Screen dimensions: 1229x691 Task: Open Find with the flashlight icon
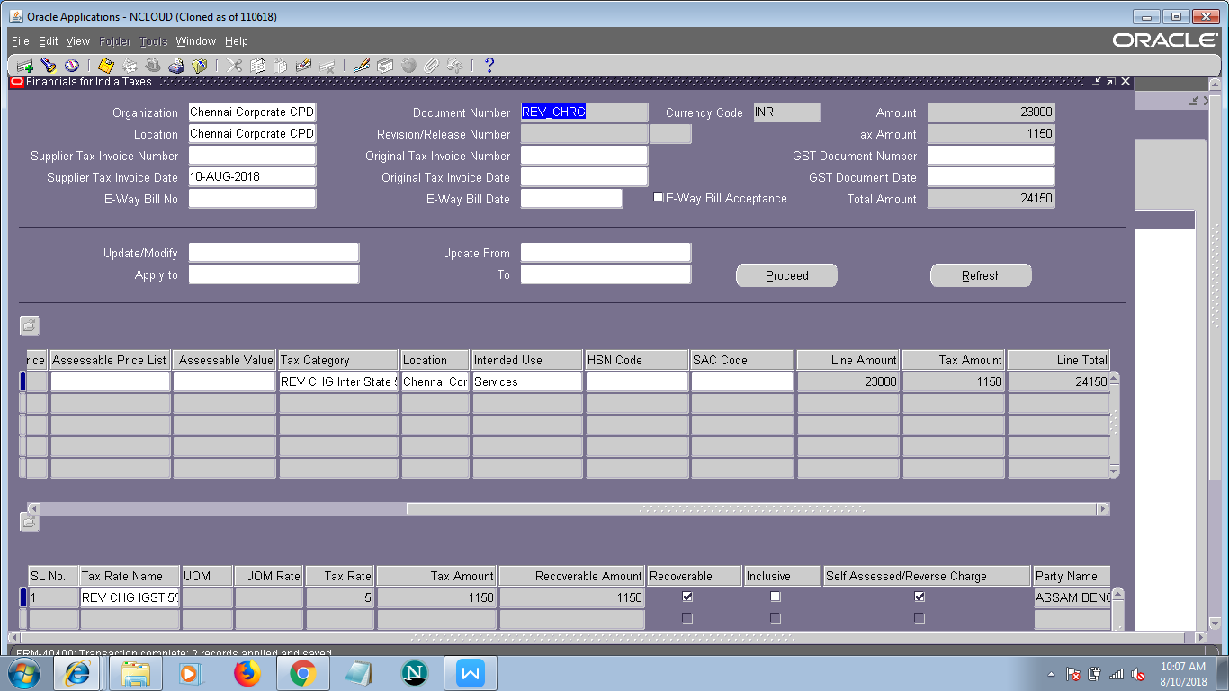pos(48,66)
